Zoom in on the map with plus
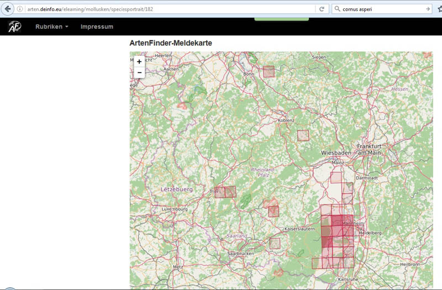The height and width of the screenshot is (290, 442). tap(139, 61)
